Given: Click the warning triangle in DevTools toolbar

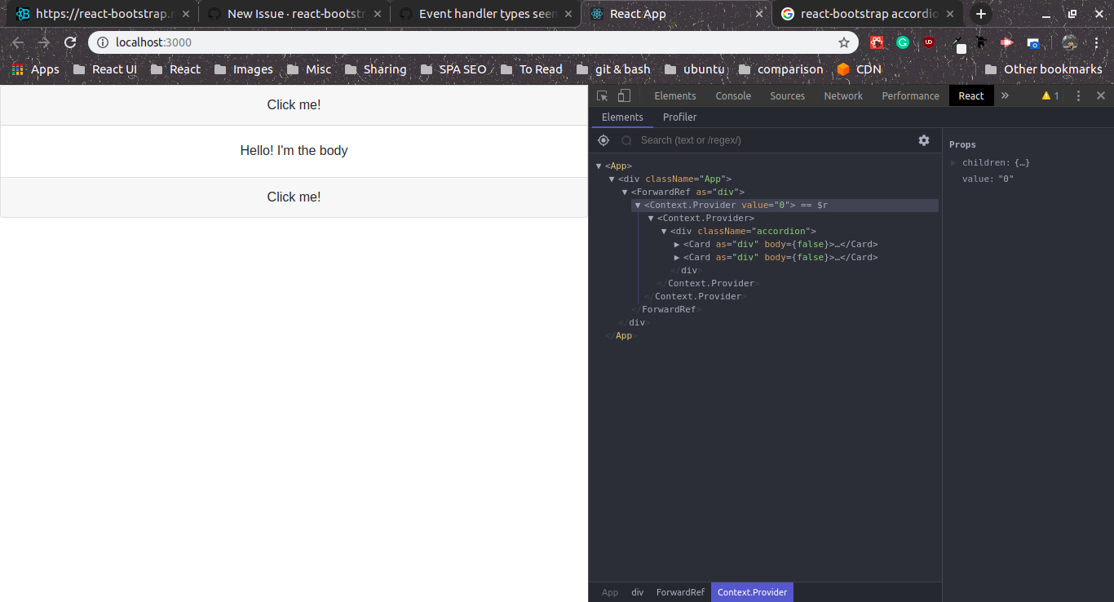Looking at the screenshot, I should point(1047,95).
